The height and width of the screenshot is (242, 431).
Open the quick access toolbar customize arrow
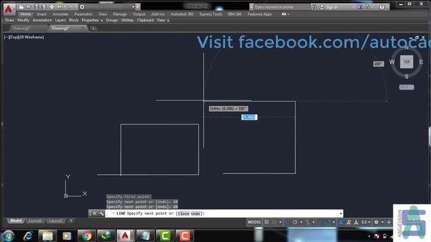click(x=137, y=7)
